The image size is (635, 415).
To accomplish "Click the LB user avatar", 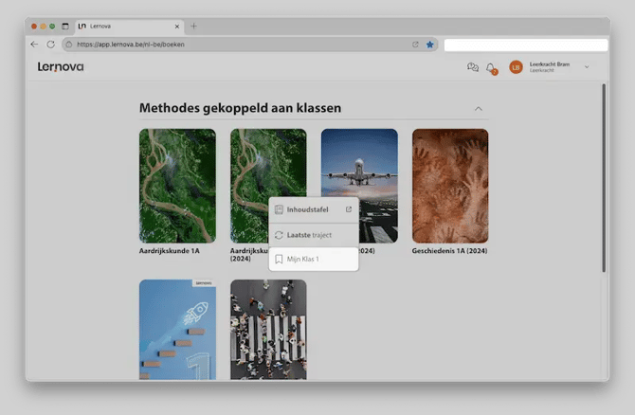I will click(x=516, y=67).
